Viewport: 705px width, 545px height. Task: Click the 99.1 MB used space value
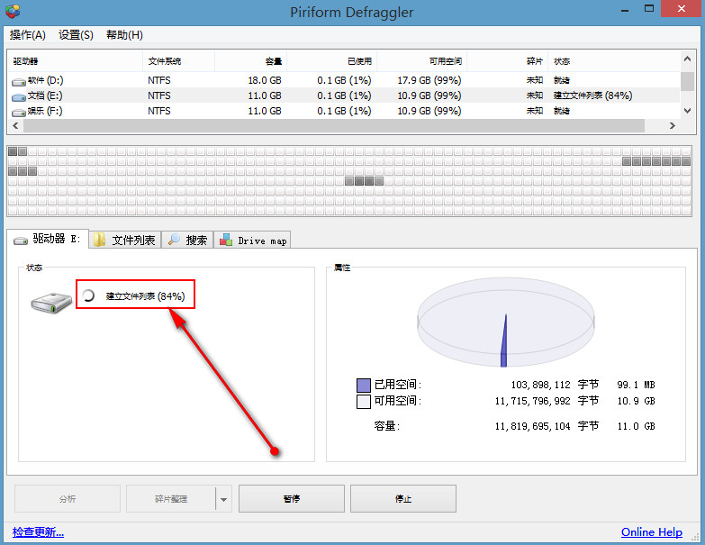click(x=636, y=385)
